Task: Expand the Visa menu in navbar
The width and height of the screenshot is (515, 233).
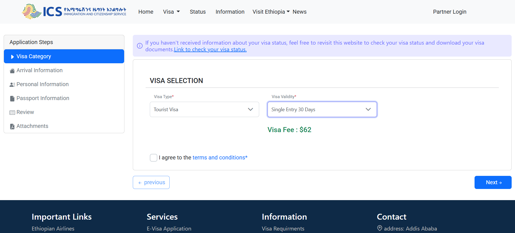Action: coord(171,12)
